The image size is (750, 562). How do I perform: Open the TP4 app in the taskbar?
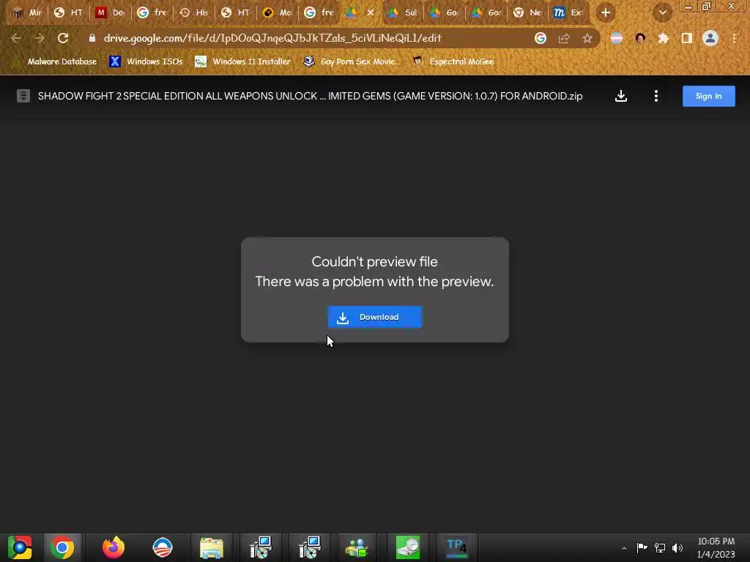(456, 547)
